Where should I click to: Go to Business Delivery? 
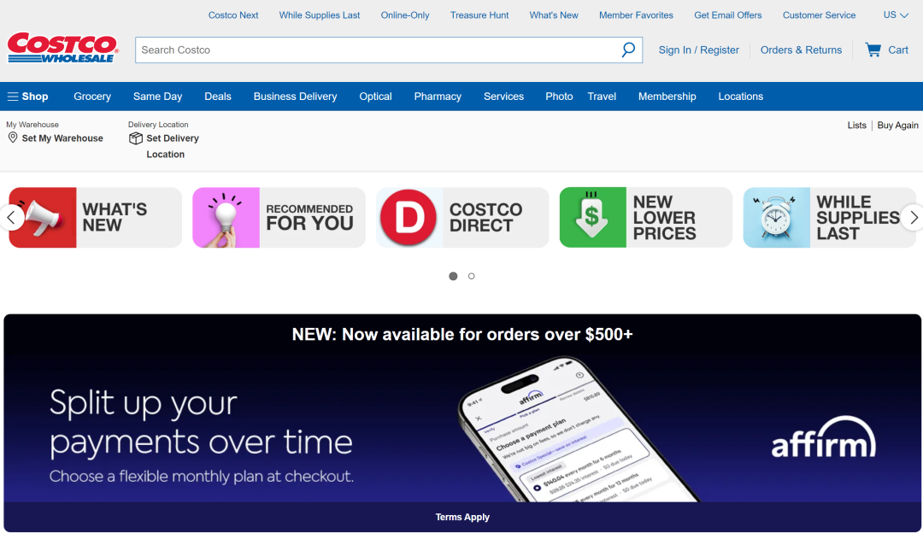tap(296, 97)
